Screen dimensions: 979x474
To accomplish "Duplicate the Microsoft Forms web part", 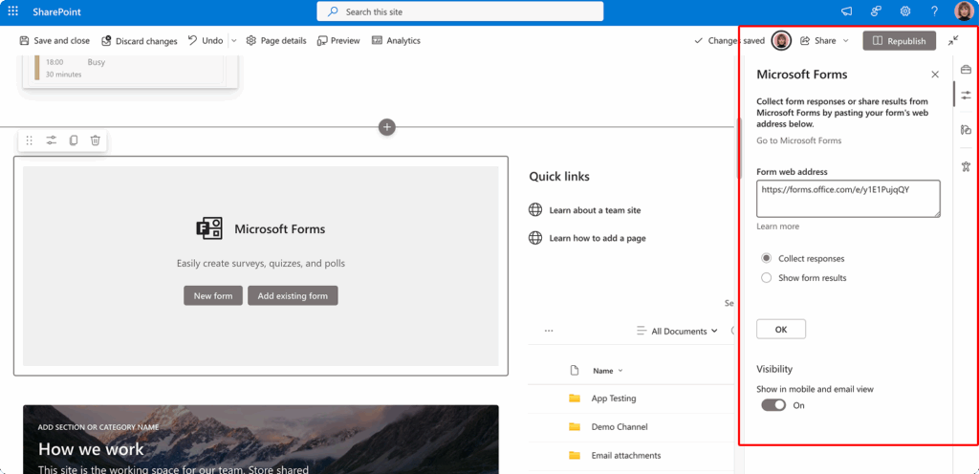I will pyautogui.click(x=73, y=140).
